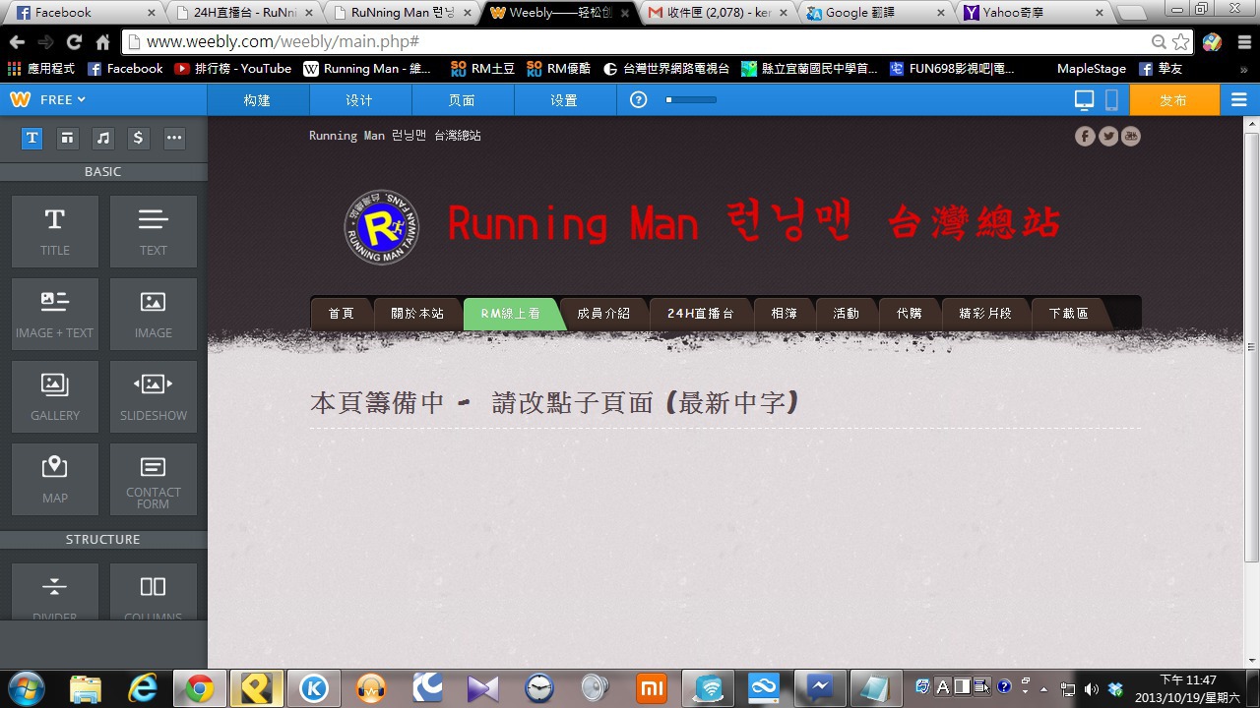Open the Windows Start menu orb
1260x708 pixels.
click(26, 688)
